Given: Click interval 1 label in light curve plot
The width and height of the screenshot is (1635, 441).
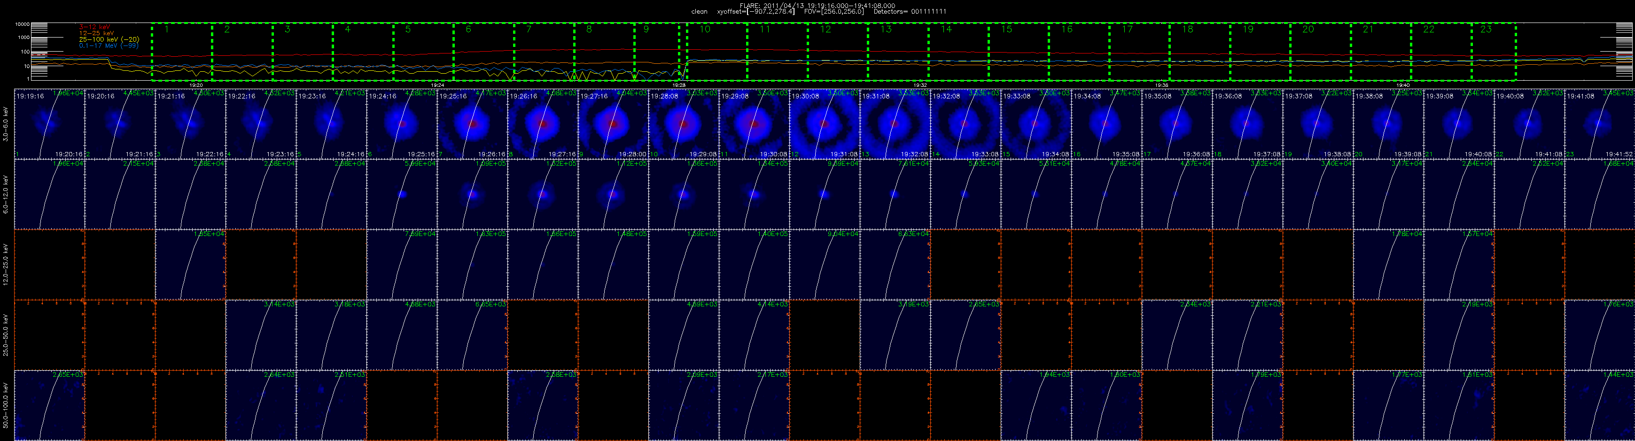Looking at the screenshot, I should click(x=167, y=29).
